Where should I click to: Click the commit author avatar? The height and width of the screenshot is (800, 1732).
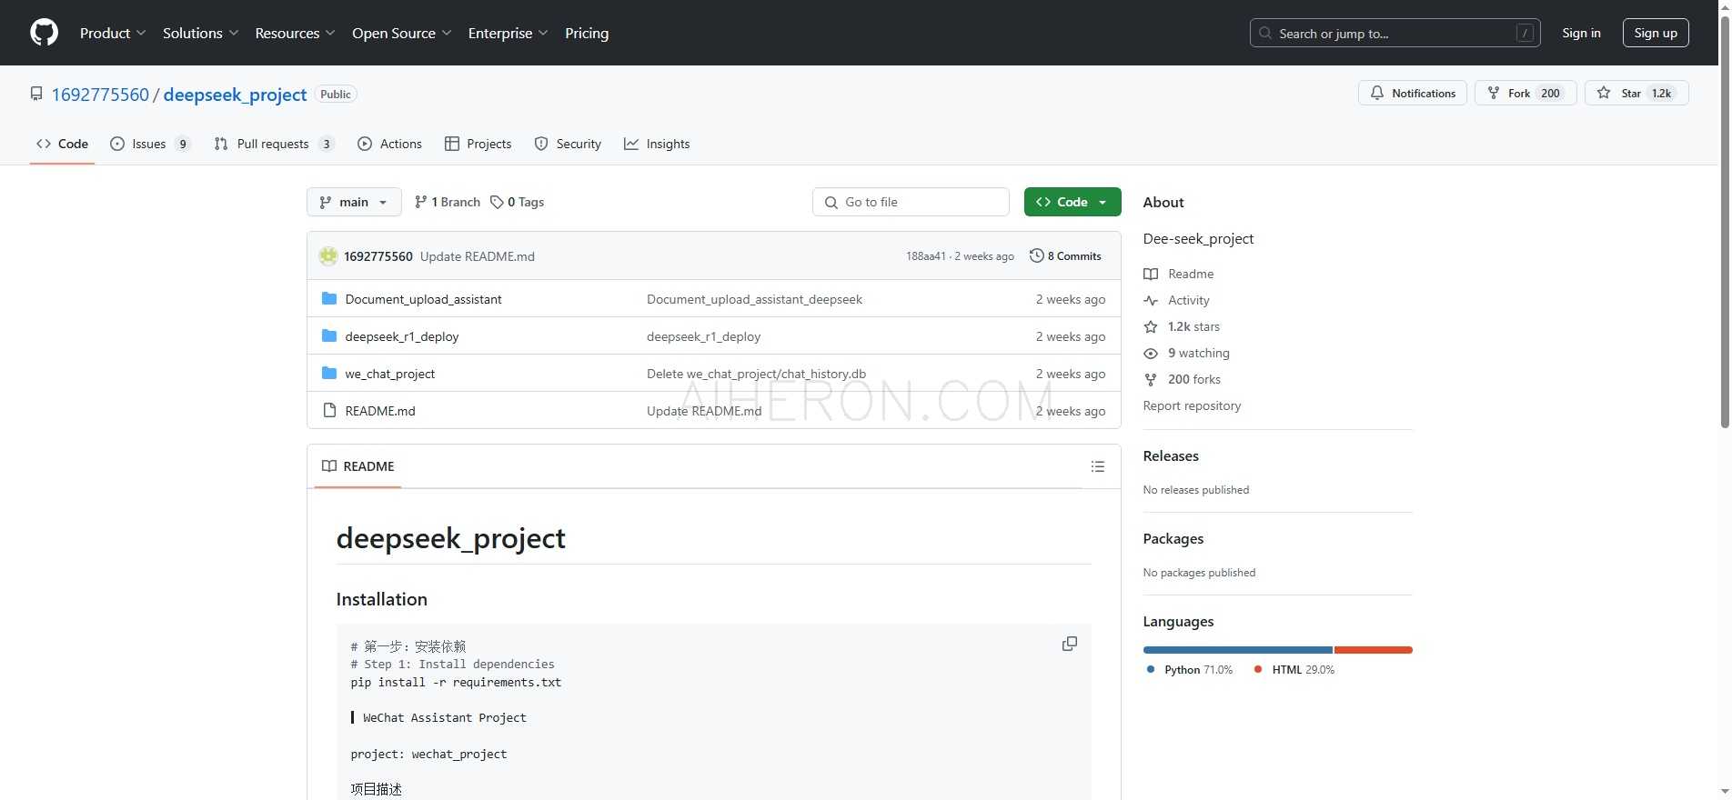coord(328,256)
